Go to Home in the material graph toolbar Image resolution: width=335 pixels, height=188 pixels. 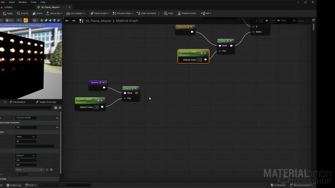tap(38, 13)
